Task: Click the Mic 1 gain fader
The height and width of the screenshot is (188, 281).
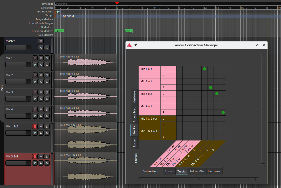Action: click(18, 64)
